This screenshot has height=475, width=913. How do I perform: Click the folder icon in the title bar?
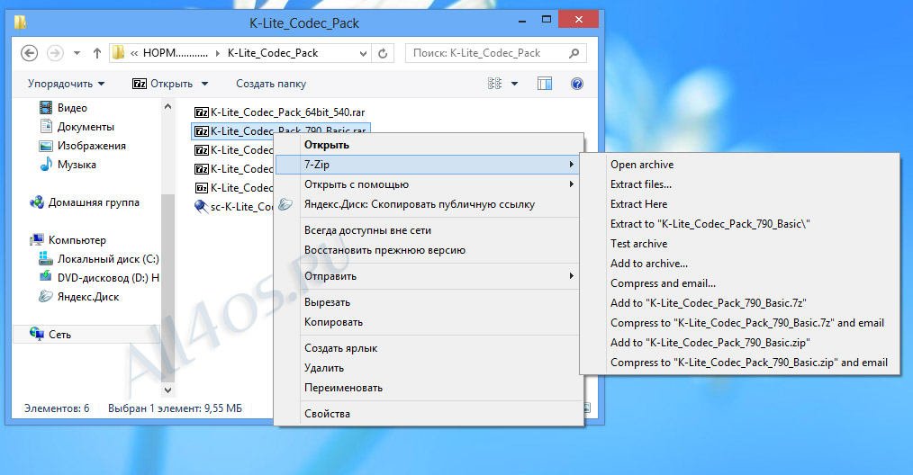click(21, 22)
